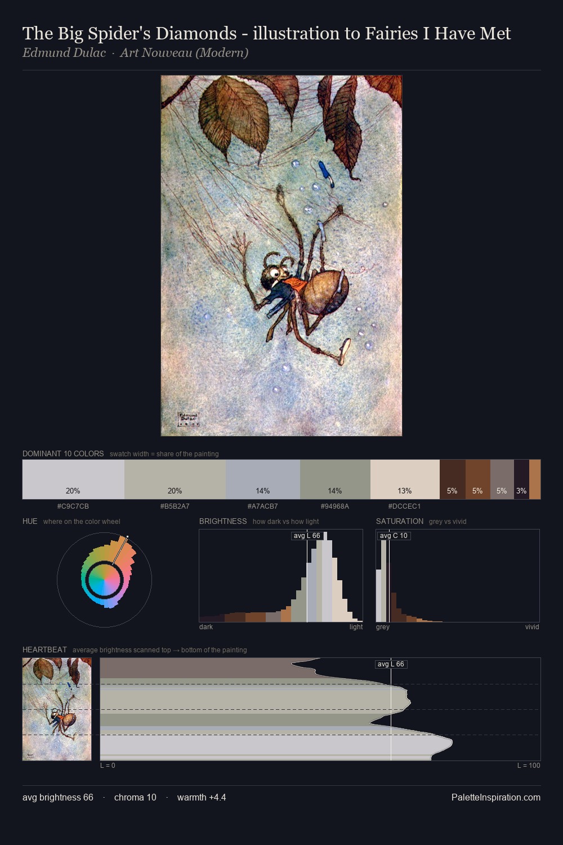Click the 'BRIGHTNESS' section label
Image resolution: width=563 pixels, height=845 pixels.
[x=223, y=521]
